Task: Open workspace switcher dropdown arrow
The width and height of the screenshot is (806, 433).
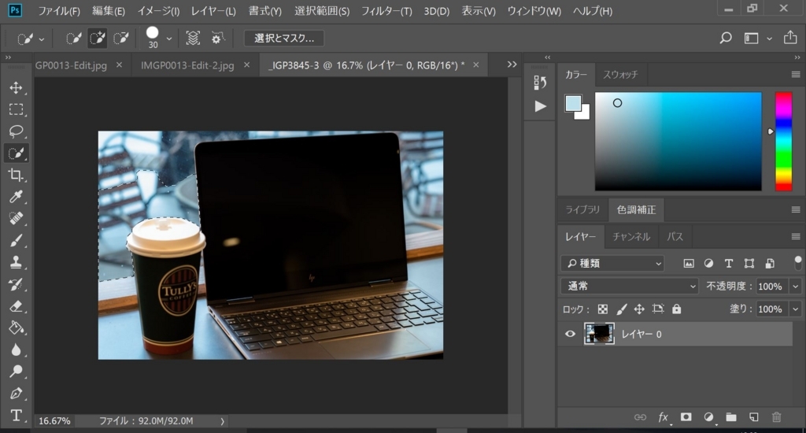Action: [769, 39]
